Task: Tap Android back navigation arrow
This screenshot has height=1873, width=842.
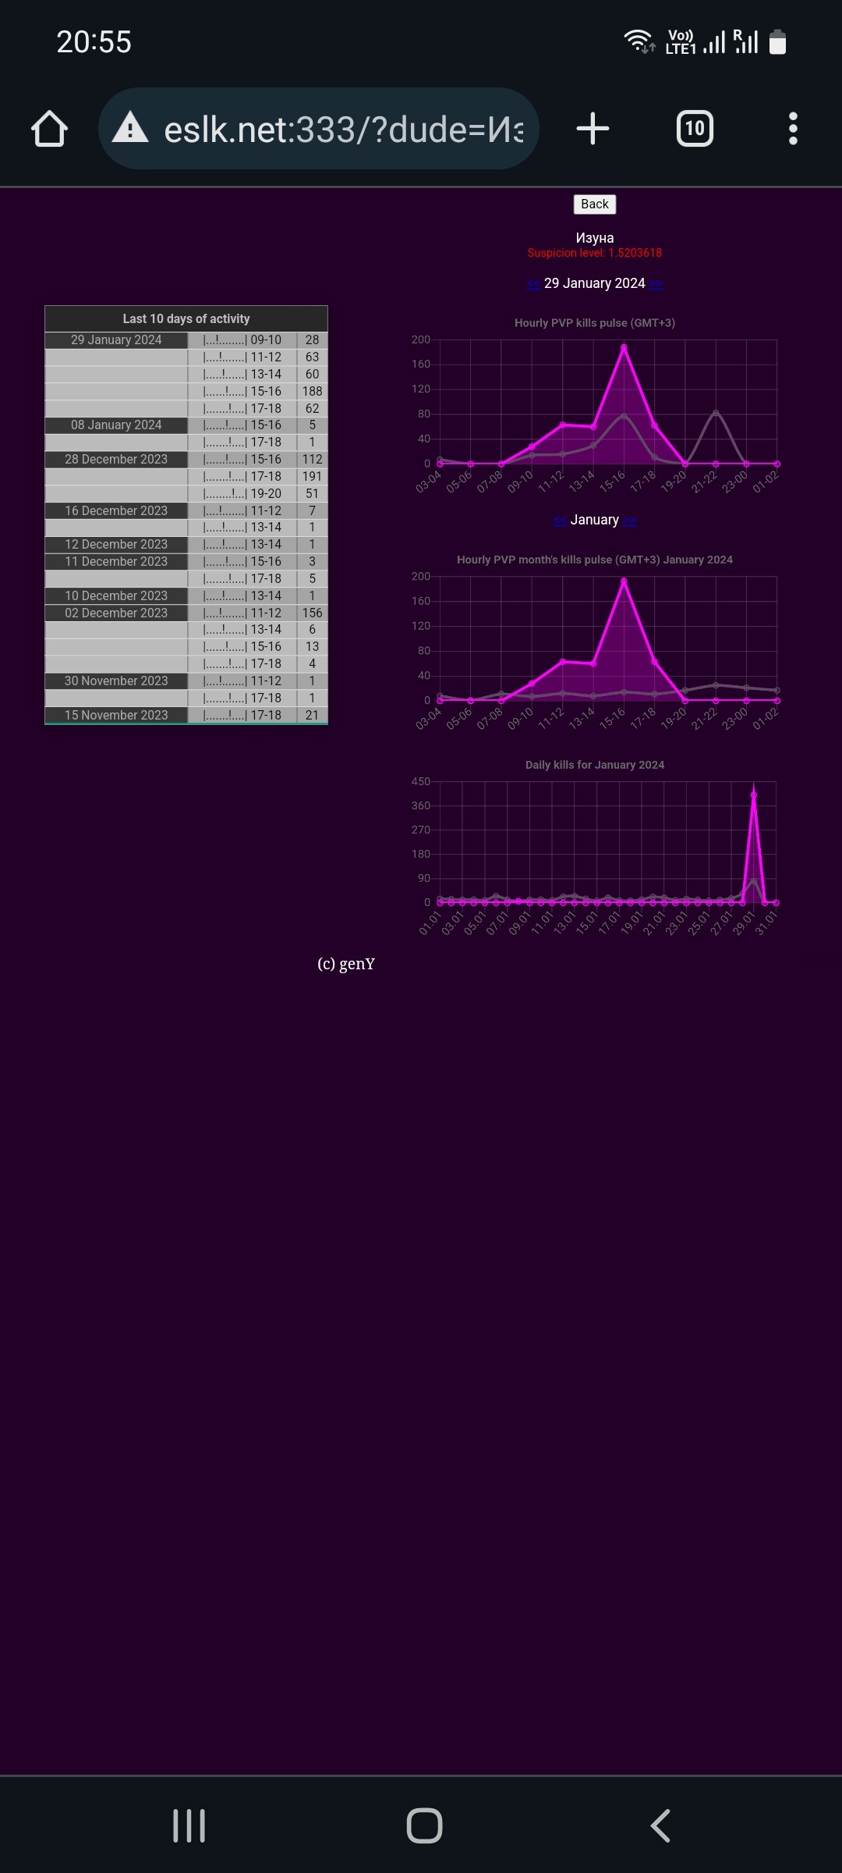Action: (660, 1825)
